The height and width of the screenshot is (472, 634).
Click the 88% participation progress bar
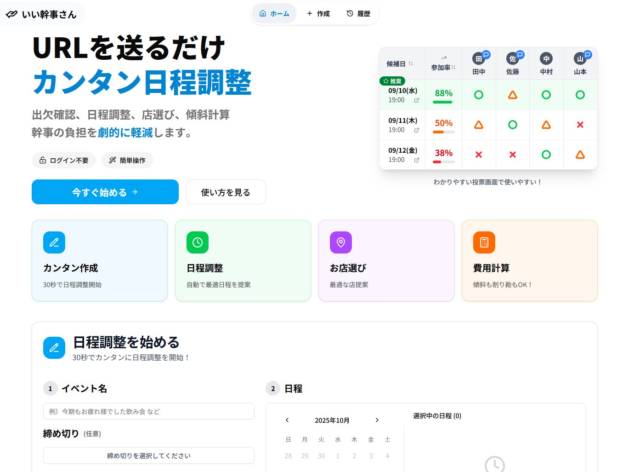tap(442, 102)
